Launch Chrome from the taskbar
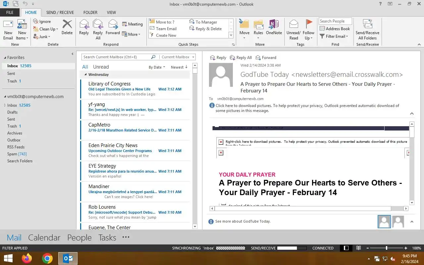This screenshot has width=424, height=265. 47,258
